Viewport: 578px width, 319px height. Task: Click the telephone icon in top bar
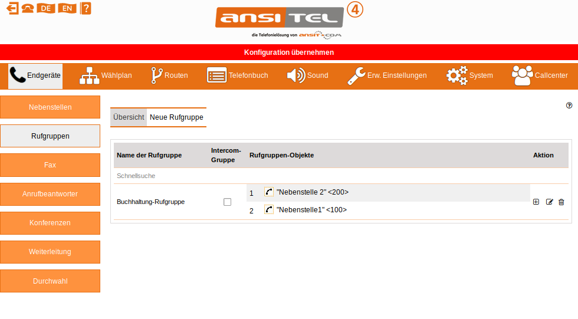coord(28,8)
